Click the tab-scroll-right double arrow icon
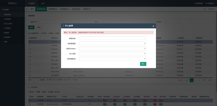 (x=205, y=9)
